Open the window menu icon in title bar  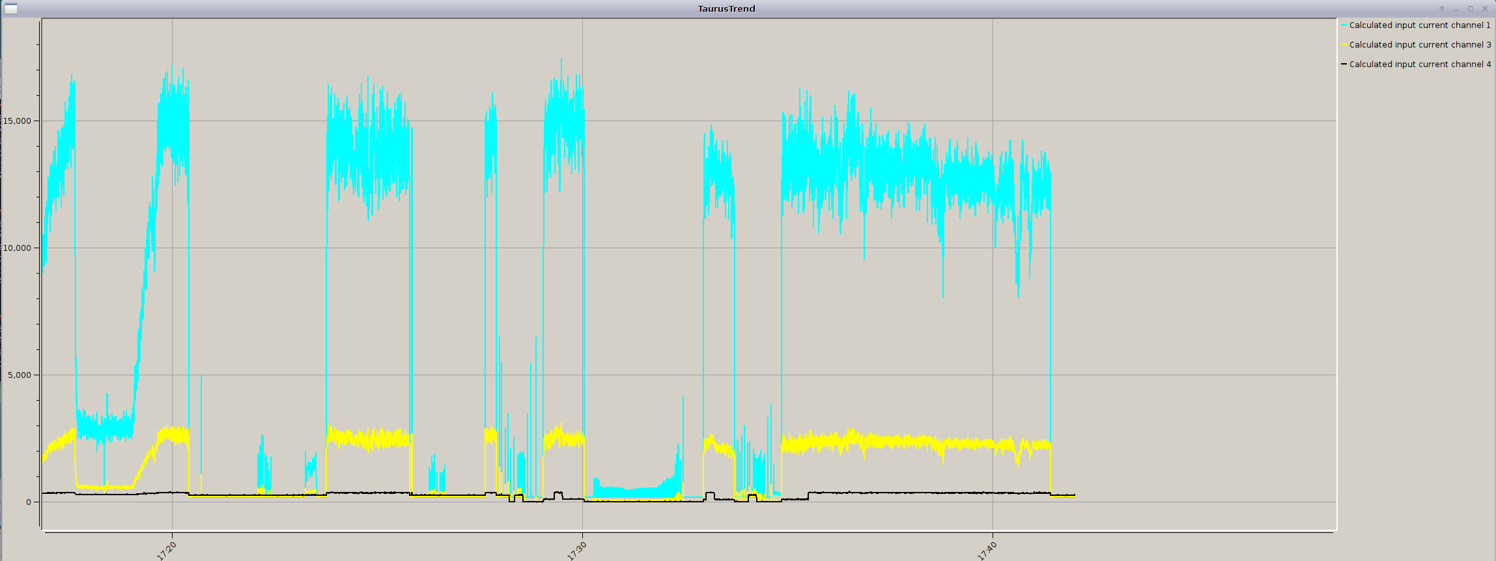[x=10, y=8]
